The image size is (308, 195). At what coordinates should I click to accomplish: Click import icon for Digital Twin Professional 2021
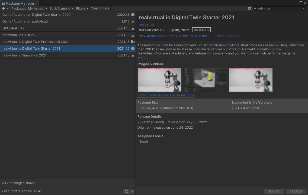(133, 42)
